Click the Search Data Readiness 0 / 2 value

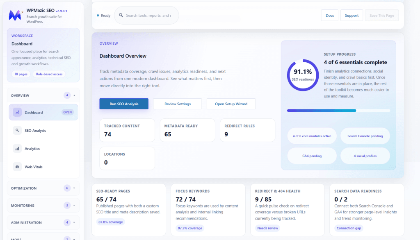(x=341, y=199)
